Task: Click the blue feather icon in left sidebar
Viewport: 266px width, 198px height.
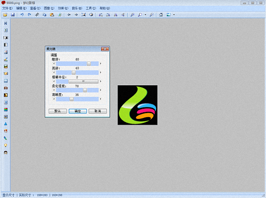Action: 6,138
